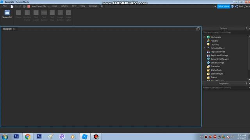Click the Text Box ribbon button
The image size is (250, 140).
click(52, 16)
